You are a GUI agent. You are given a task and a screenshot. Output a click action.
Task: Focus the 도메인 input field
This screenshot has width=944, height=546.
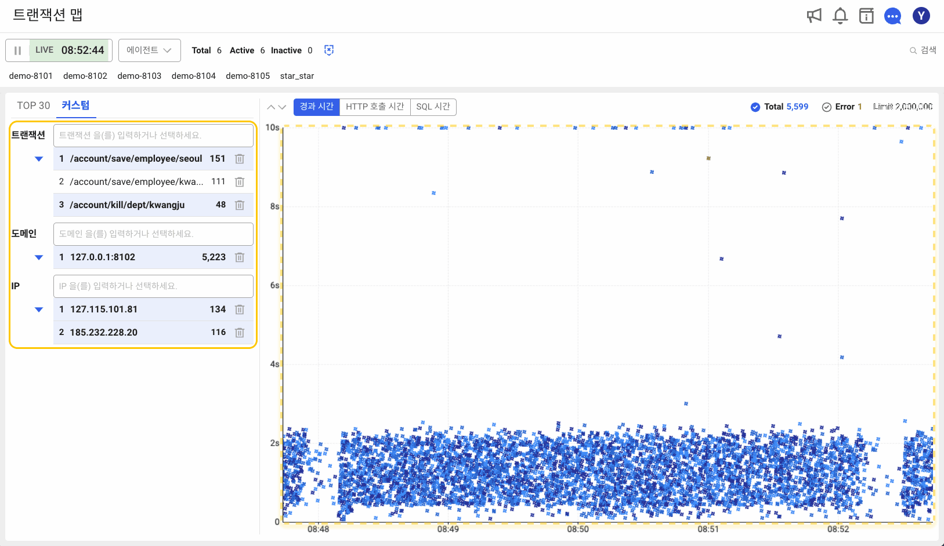(153, 234)
